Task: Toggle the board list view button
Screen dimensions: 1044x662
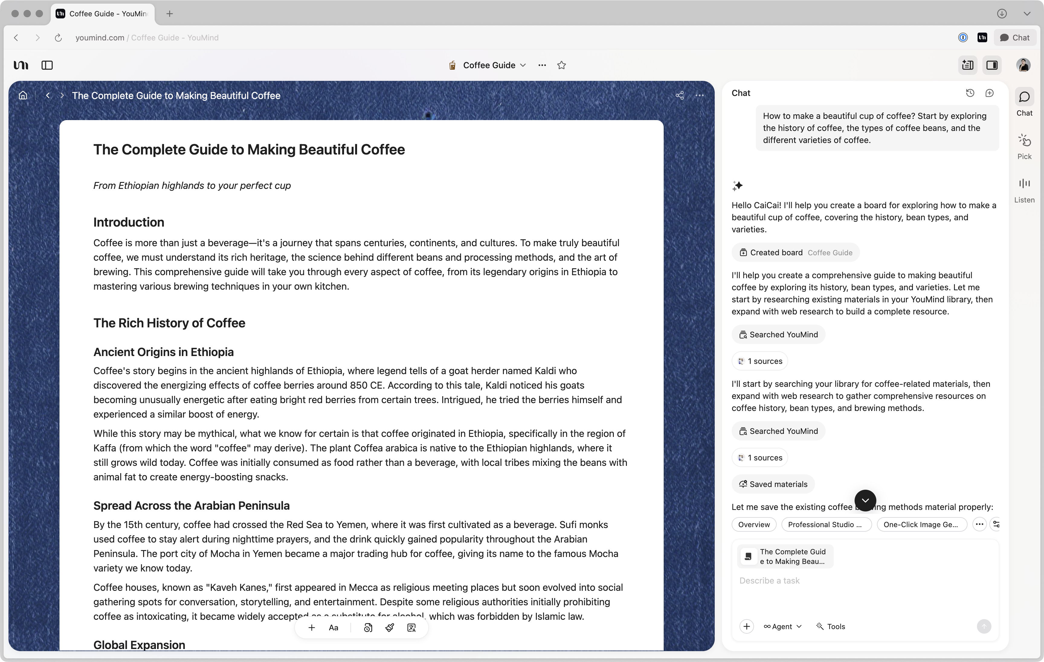Action: [x=967, y=65]
